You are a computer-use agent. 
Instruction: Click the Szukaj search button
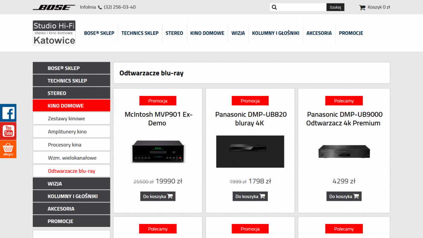click(335, 7)
